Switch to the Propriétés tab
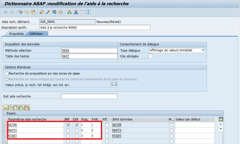240x144 pixels. (x=16, y=34)
